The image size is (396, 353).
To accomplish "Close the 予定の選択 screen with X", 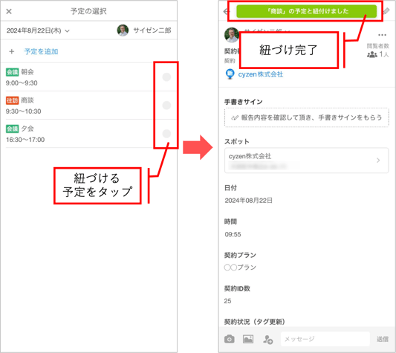I will (9, 11).
